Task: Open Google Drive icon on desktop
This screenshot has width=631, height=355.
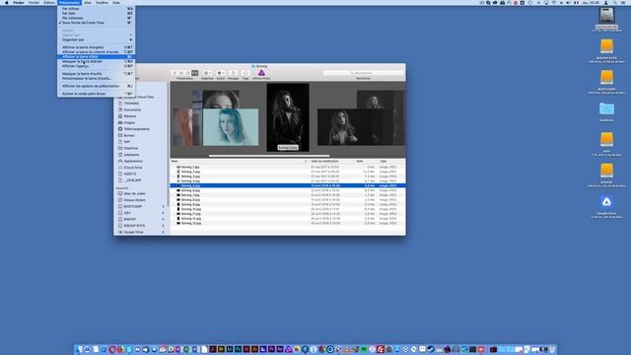Action: point(606,201)
